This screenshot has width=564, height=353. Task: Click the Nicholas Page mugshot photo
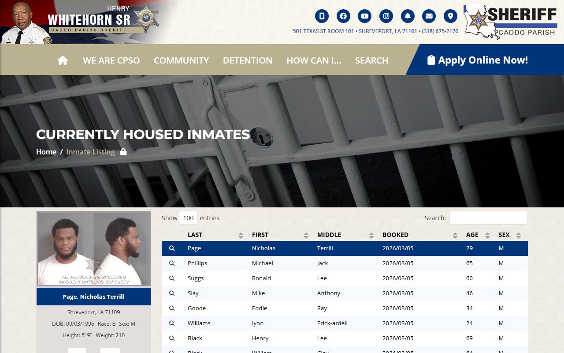click(x=93, y=249)
